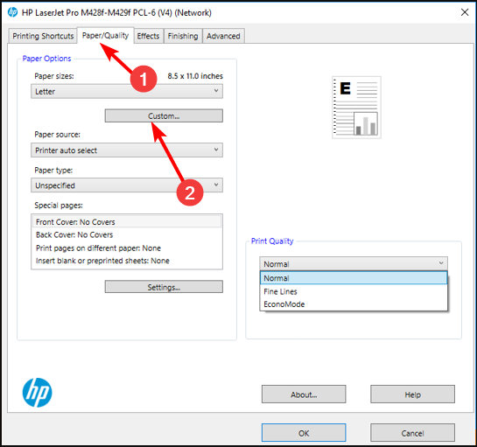Image resolution: width=477 pixels, height=447 pixels.
Task: Open the Advanced tab
Action: click(223, 36)
